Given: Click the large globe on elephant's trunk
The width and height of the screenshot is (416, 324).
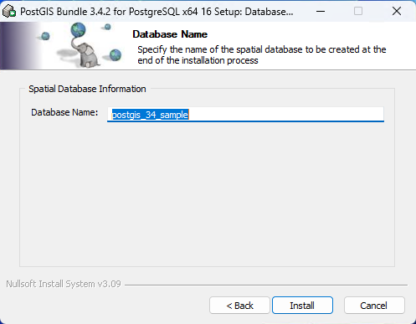Looking at the screenshot, I should pyautogui.click(x=78, y=30).
